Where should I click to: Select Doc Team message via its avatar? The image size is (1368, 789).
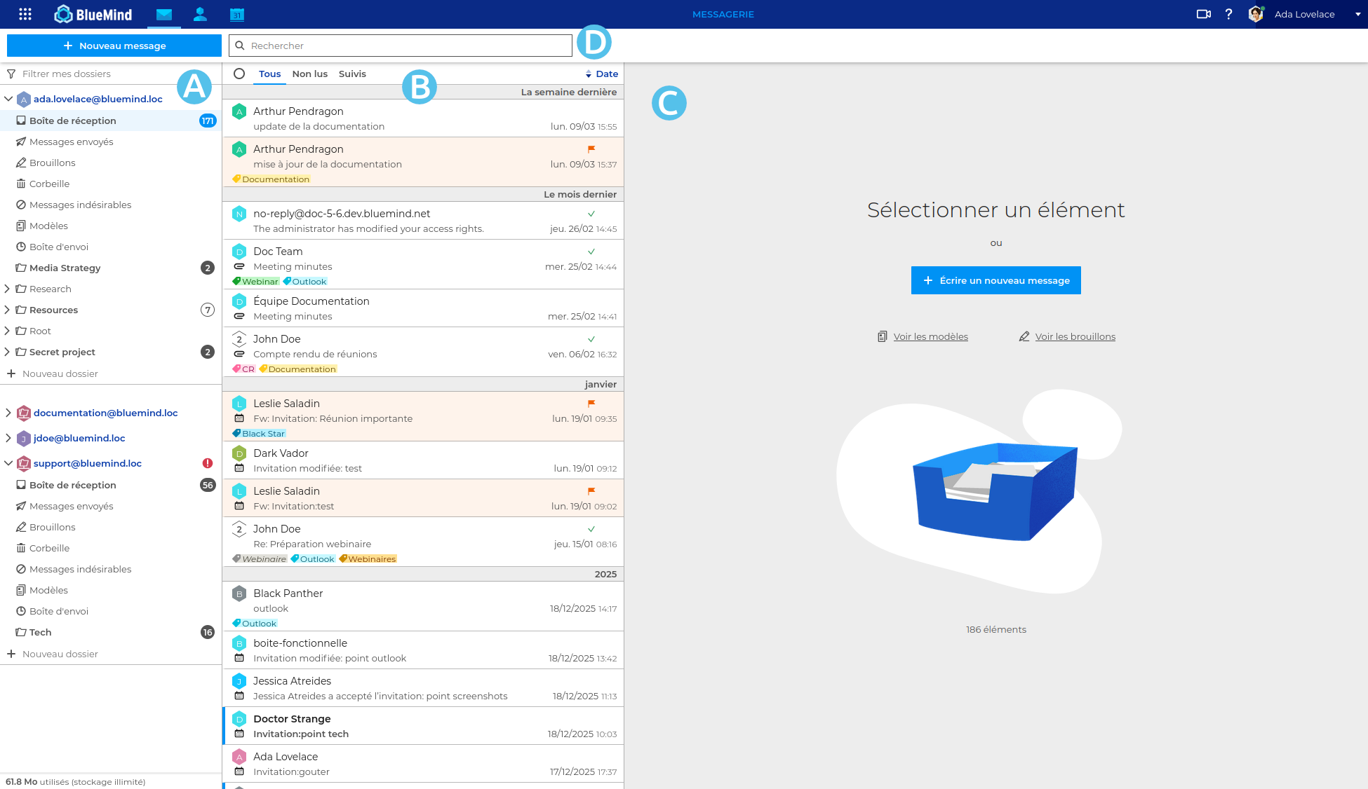pyautogui.click(x=239, y=252)
